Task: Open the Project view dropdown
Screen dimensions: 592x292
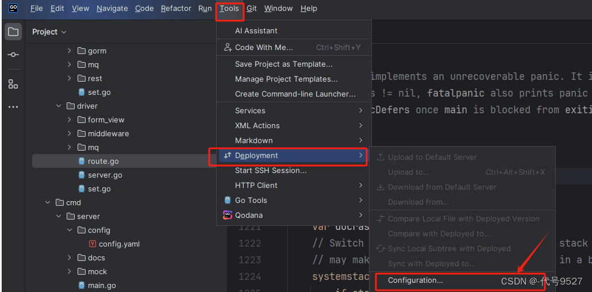Action: [49, 32]
